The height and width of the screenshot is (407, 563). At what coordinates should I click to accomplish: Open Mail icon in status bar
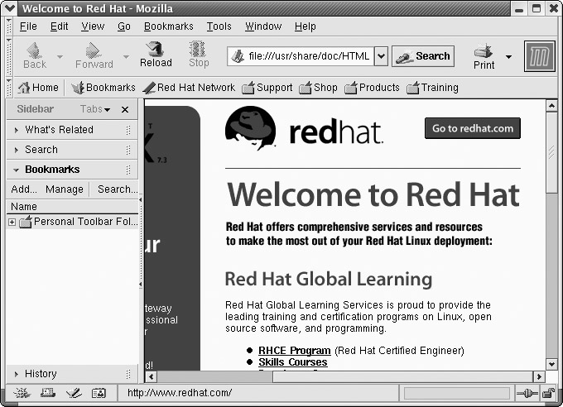click(x=48, y=393)
